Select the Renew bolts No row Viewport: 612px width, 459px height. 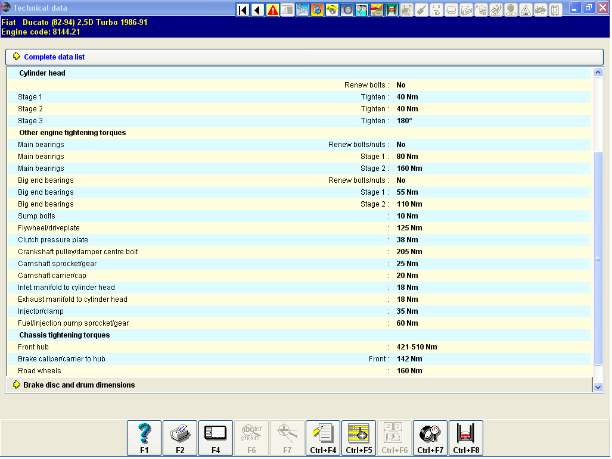[299, 85]
